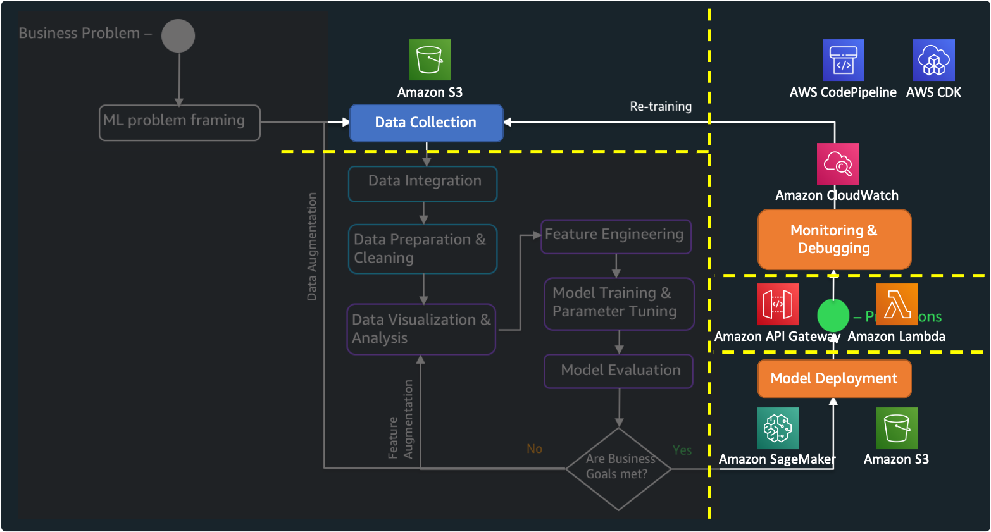The image size is (991, 532).
Task: Click the orange Amazon Lambda icon
Action: (897, 304)
